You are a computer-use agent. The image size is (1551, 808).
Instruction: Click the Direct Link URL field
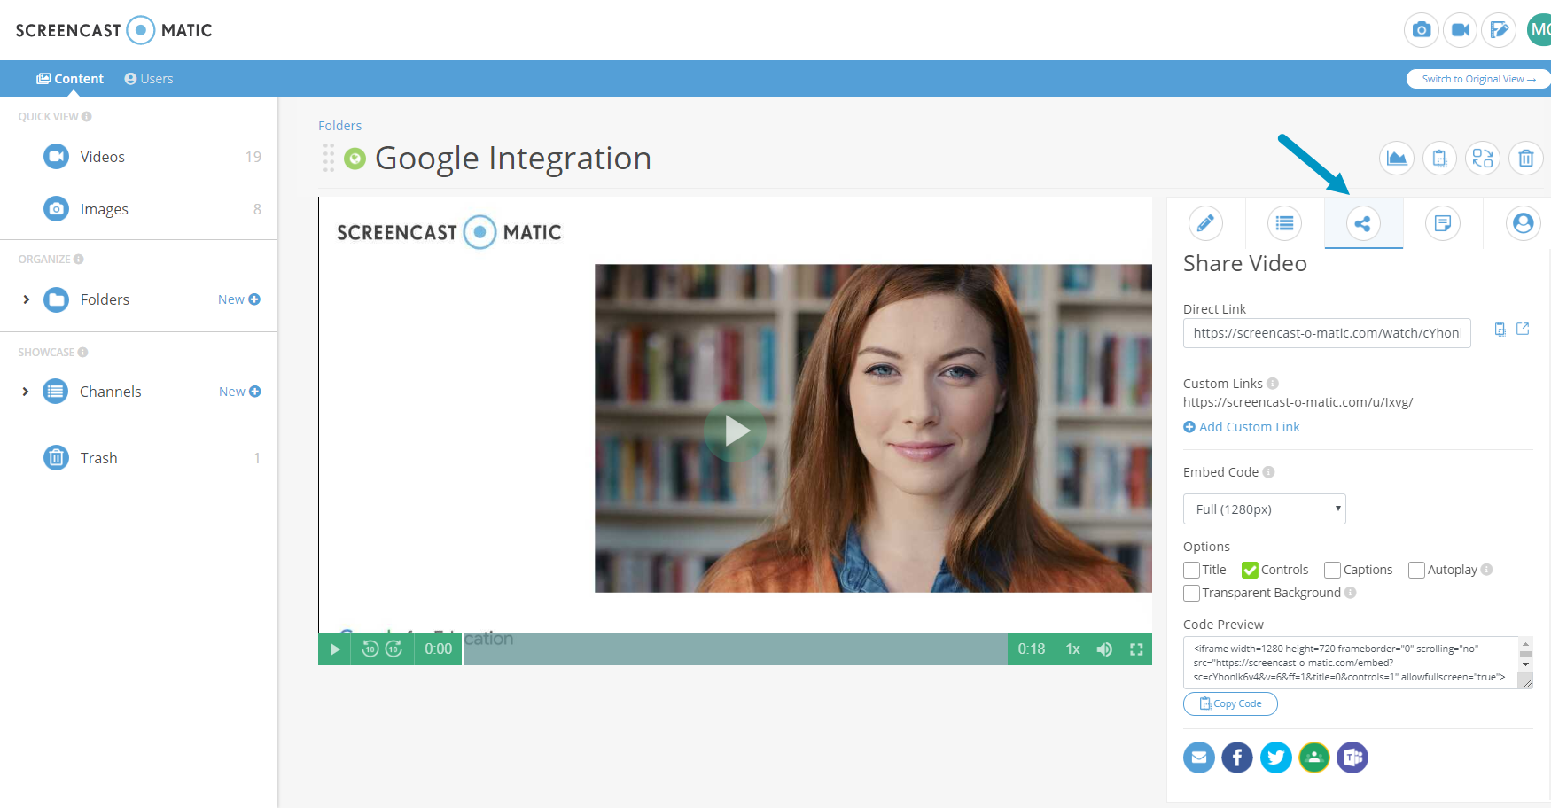pyautogui.click(x=1327, y=333)
